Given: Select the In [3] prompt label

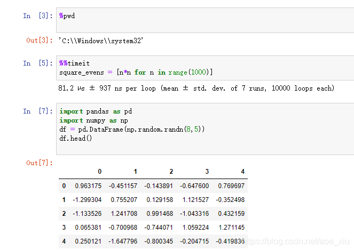Looking at the screenshot, I should (38, 16).
